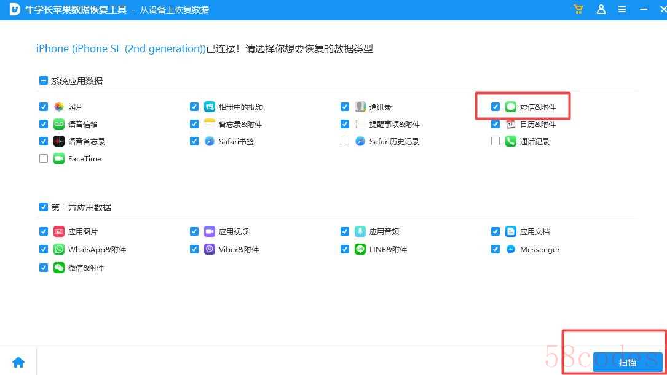The height and width of the screenshot is (375, 667).
Task: Click the notes (备忘录&附件) icon
Action: 209,124
